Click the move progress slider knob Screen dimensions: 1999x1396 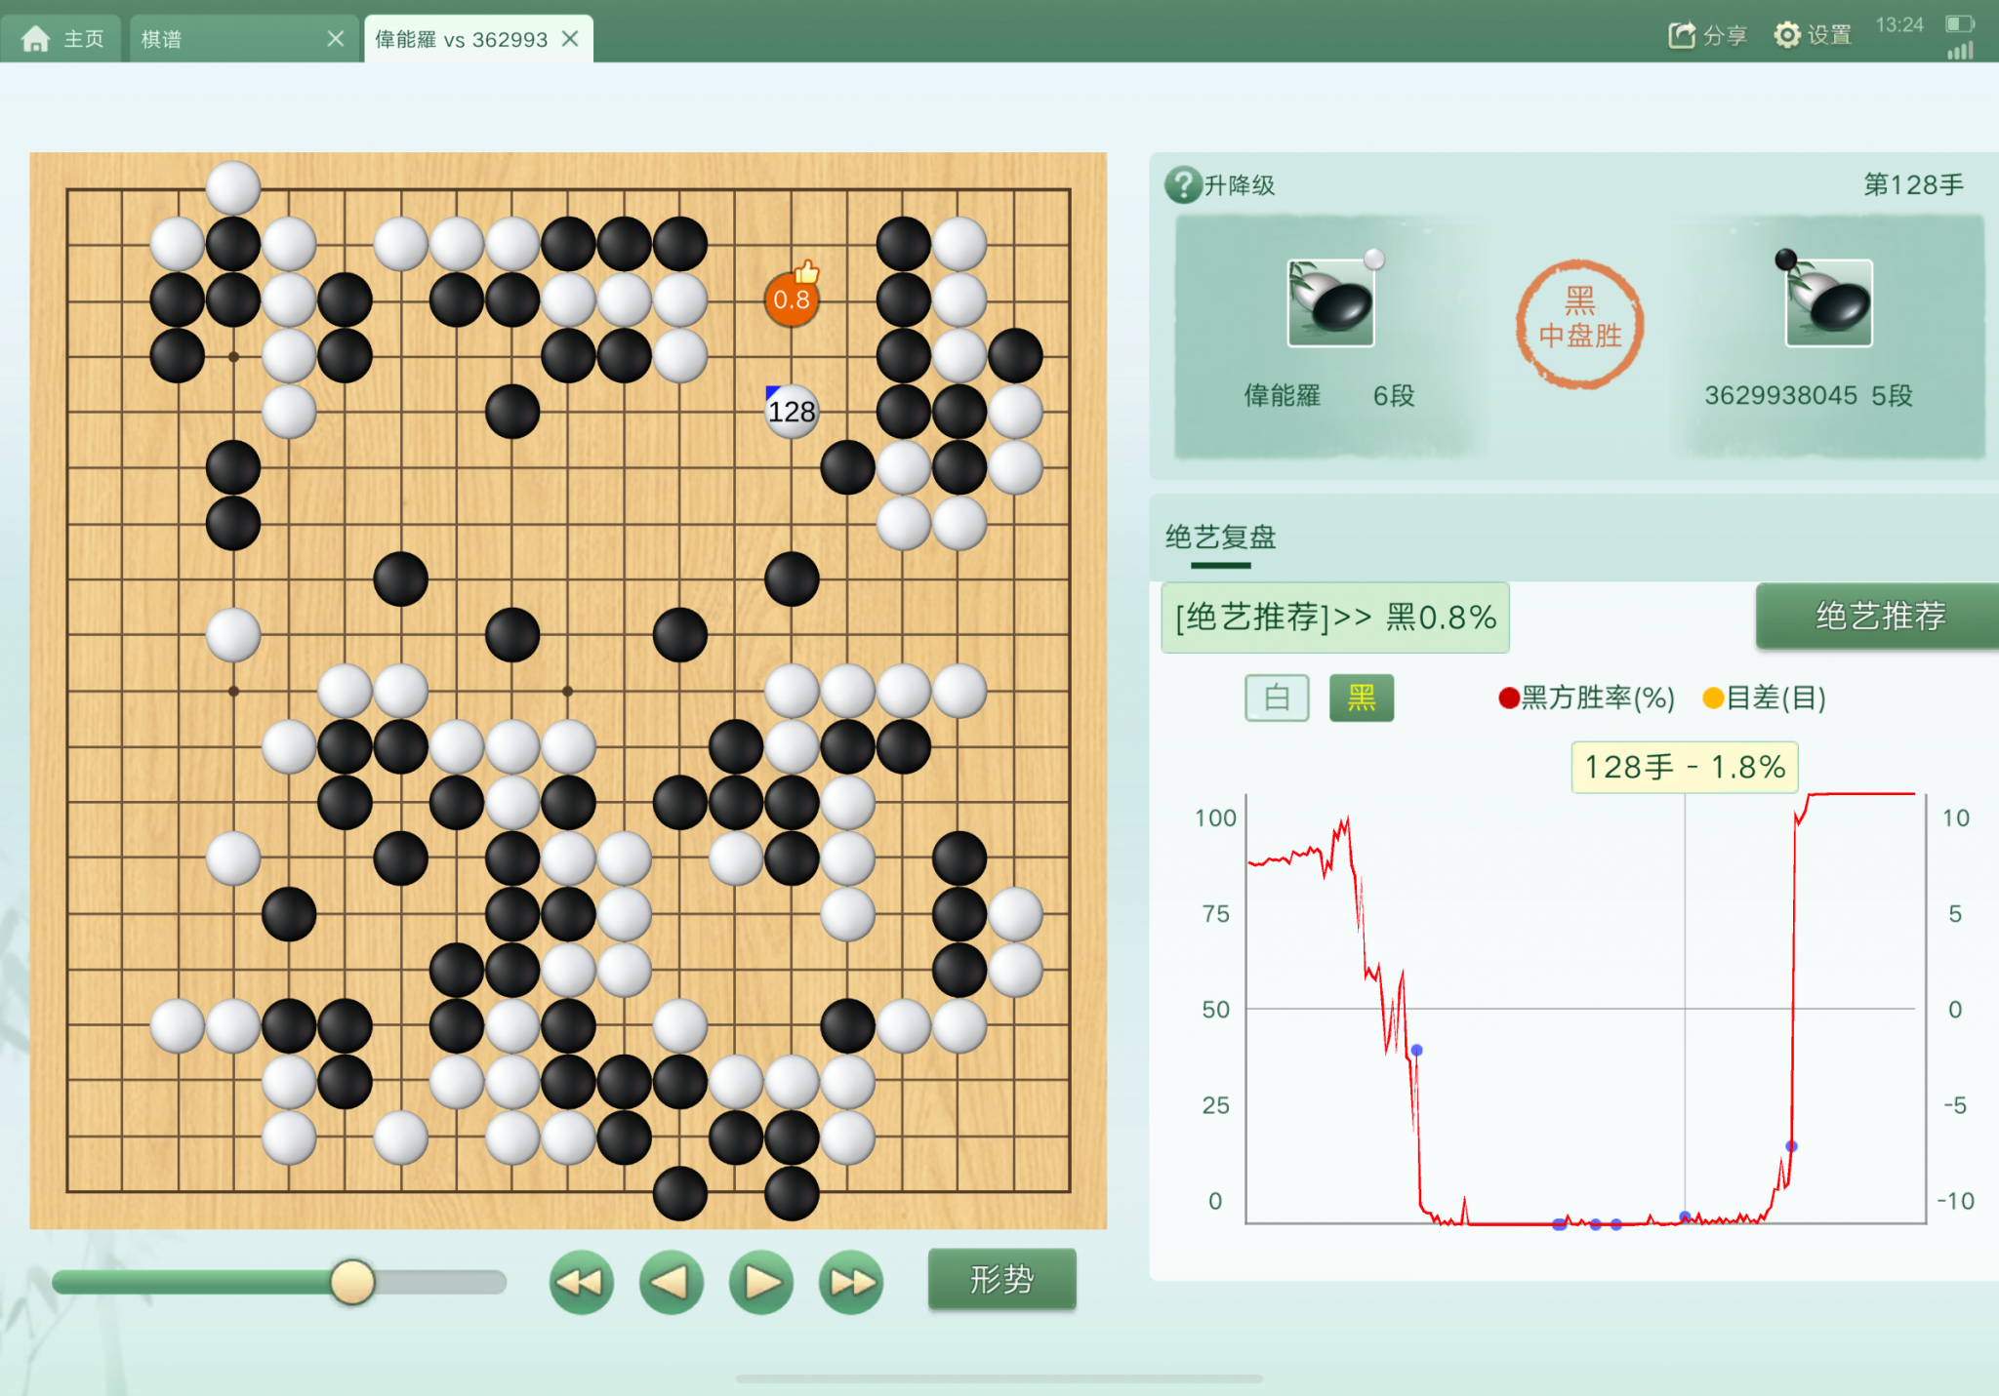[352, 1282]
